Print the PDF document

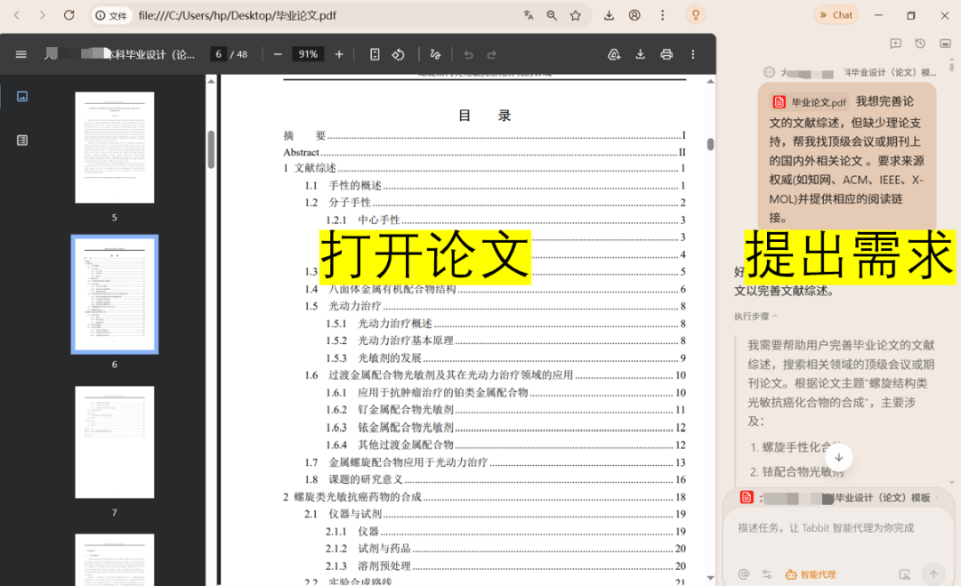(666, 54)
